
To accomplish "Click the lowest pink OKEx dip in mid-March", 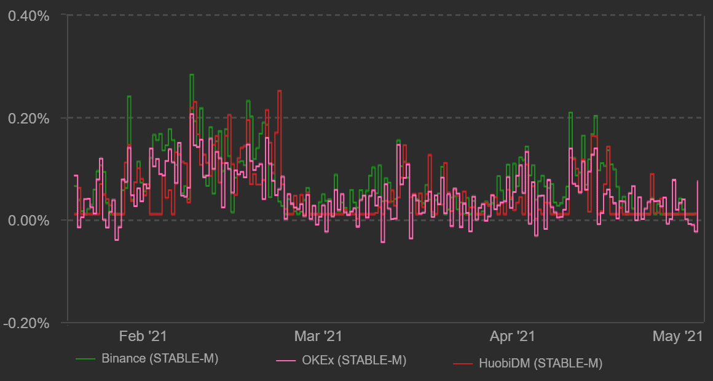I will (383, 242).
